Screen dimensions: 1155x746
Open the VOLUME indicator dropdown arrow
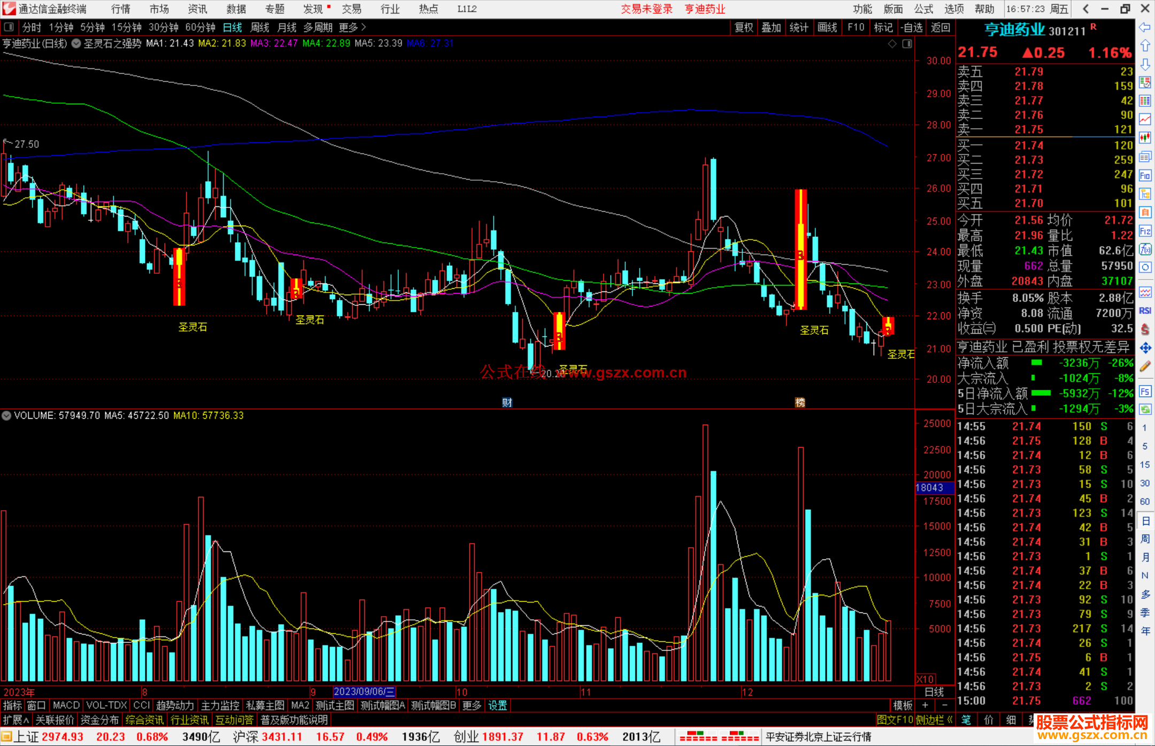(x=6, y=416)
